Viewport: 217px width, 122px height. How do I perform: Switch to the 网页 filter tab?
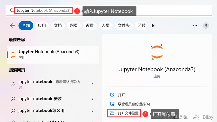(x=74, y=26)
